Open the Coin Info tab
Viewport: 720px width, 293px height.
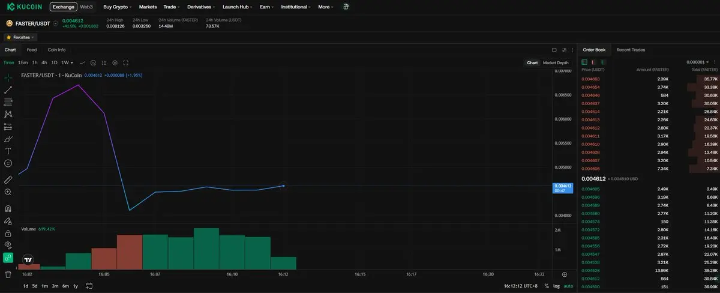(x=56, y=50)
